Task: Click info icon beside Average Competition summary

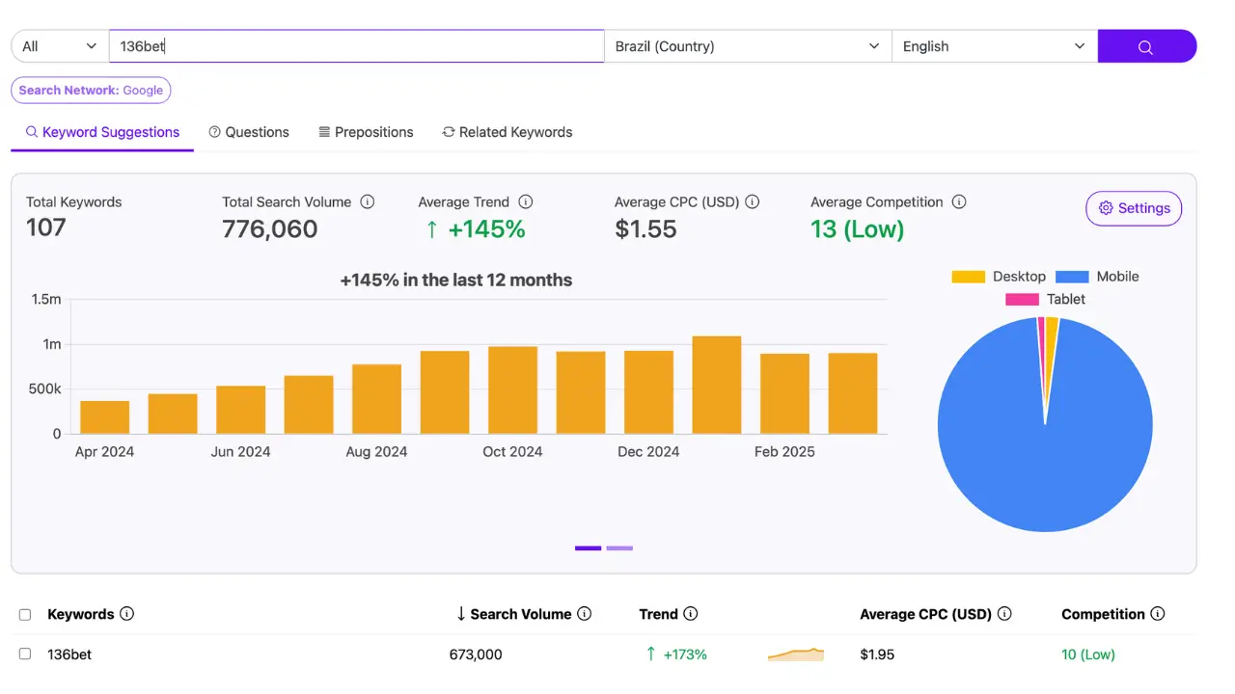Action: click(x=959, y=202)
